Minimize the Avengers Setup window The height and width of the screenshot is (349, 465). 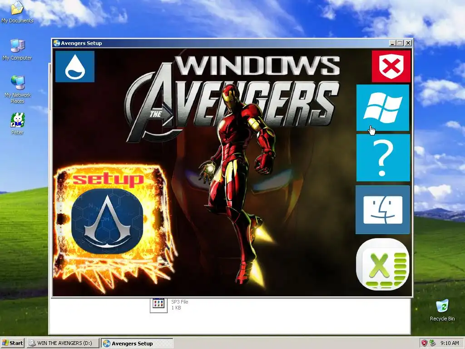coord(392,43)
